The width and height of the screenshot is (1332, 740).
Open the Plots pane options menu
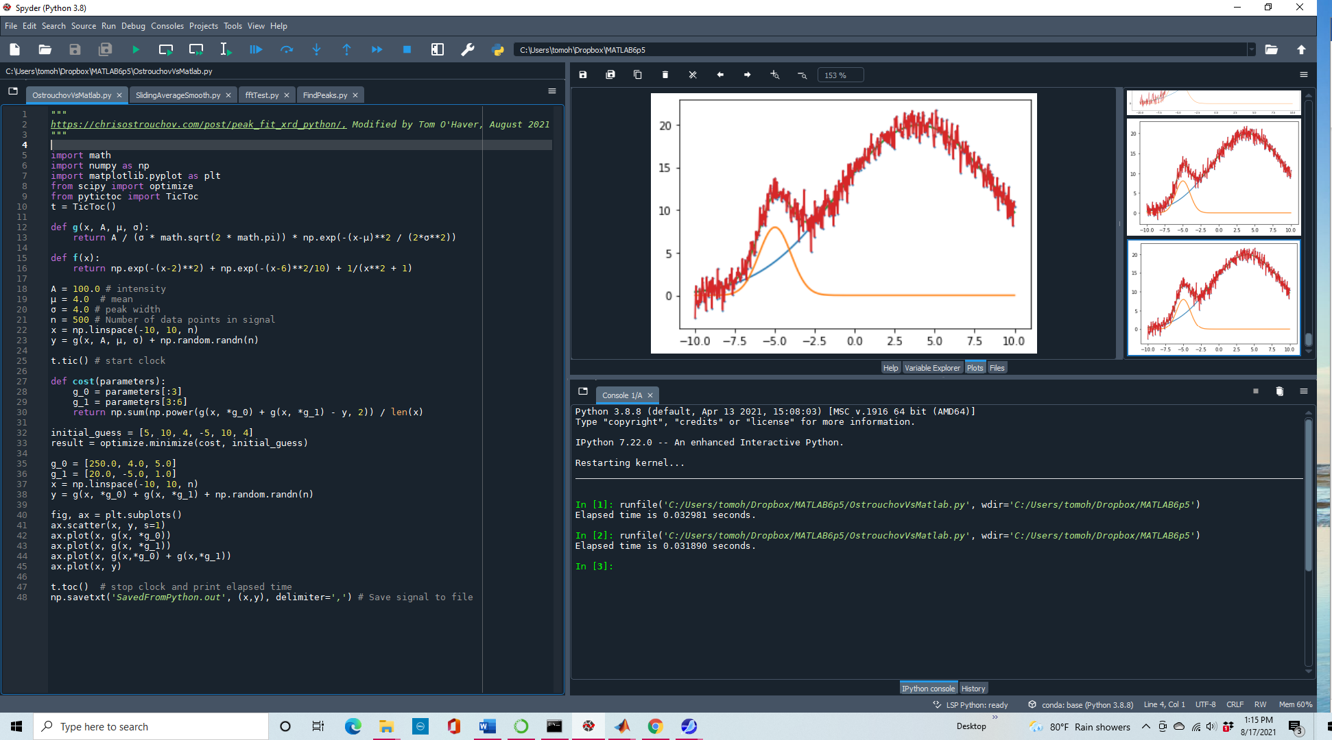pos(1303,75)
